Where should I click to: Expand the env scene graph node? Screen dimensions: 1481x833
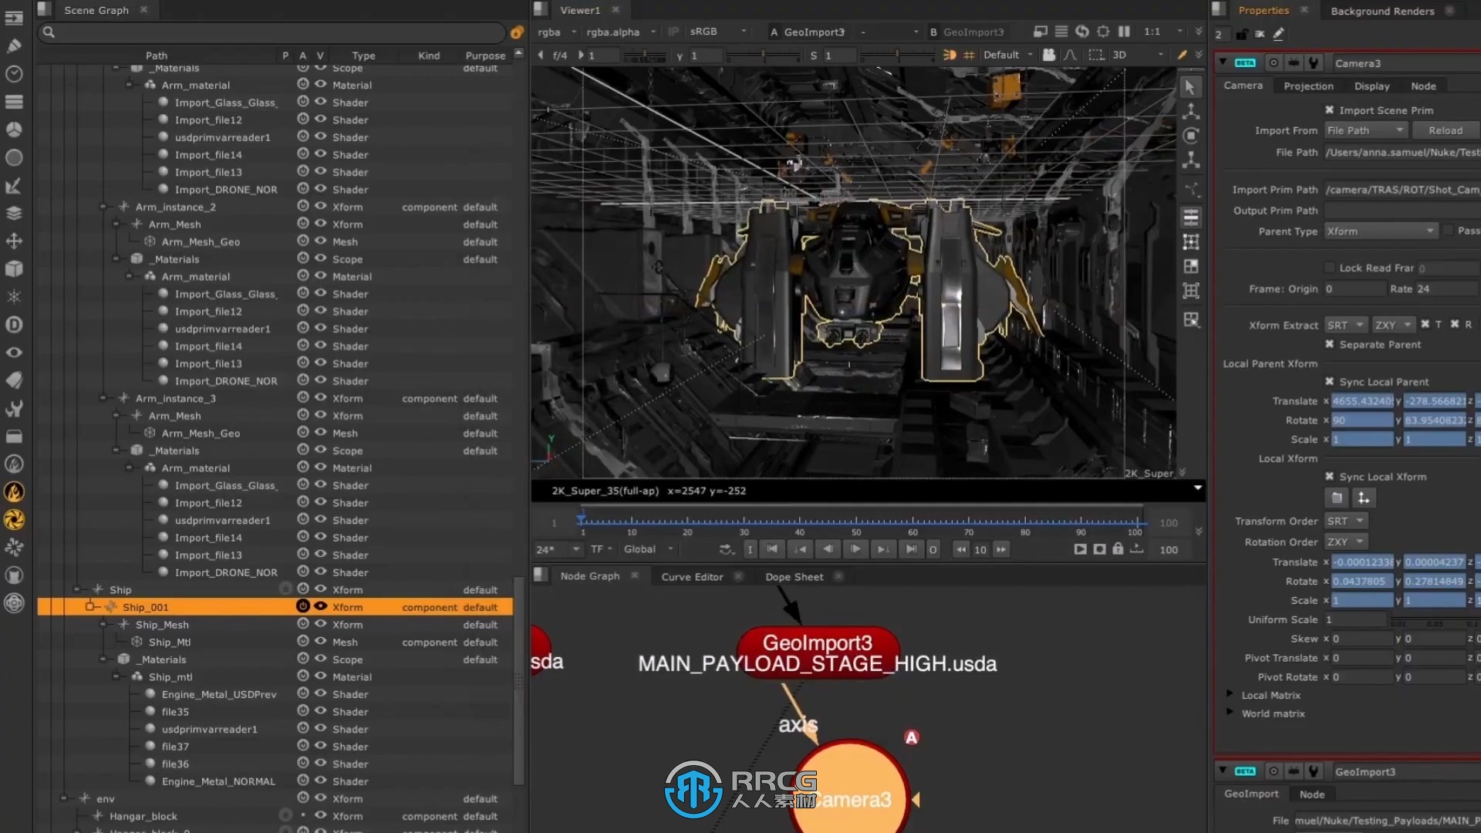pos(63,798)
